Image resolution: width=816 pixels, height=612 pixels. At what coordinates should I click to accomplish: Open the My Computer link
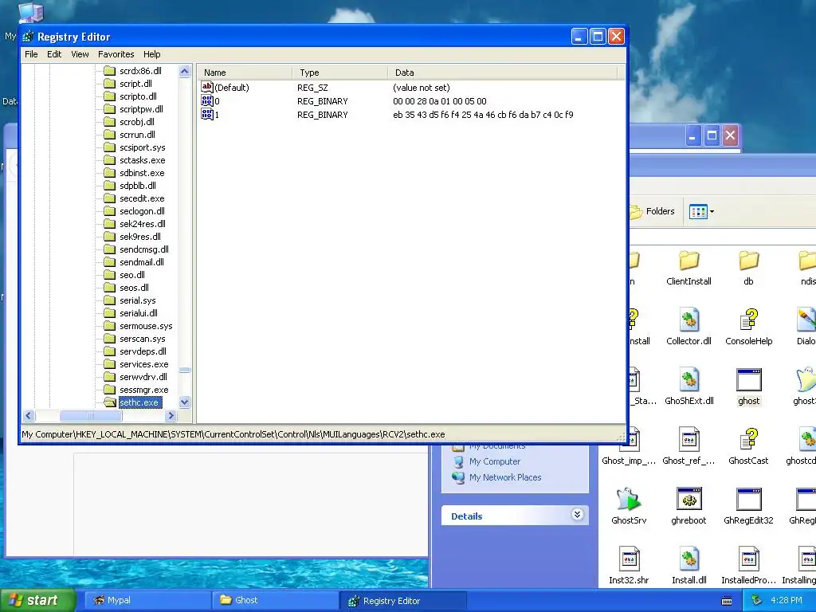pyautogui.click(x=494, y=461)
